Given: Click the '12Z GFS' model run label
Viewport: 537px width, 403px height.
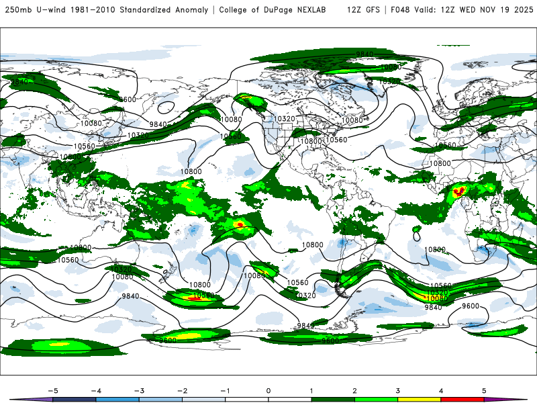Looking at the screenshot, I should point(363,9).
